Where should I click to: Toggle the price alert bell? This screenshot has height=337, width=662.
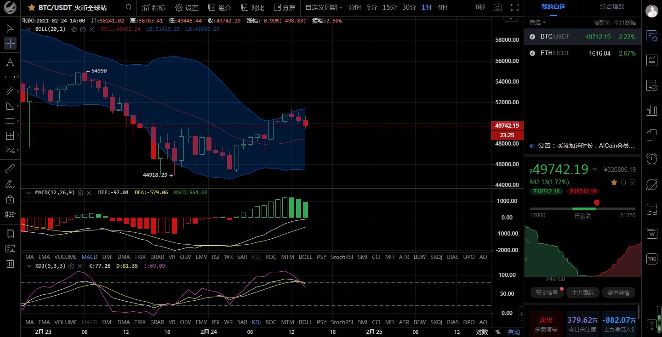(x=623, y=182)
